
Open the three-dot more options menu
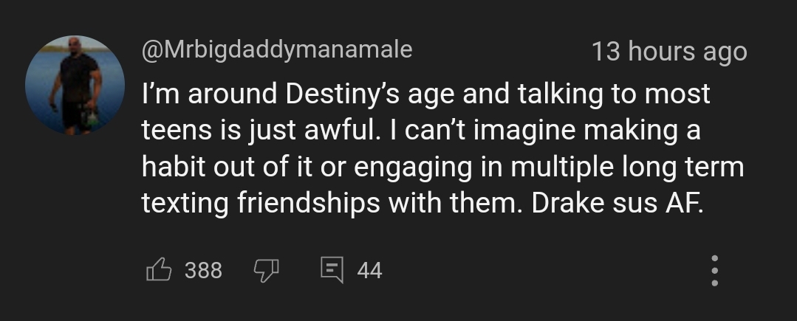[714, 272]
